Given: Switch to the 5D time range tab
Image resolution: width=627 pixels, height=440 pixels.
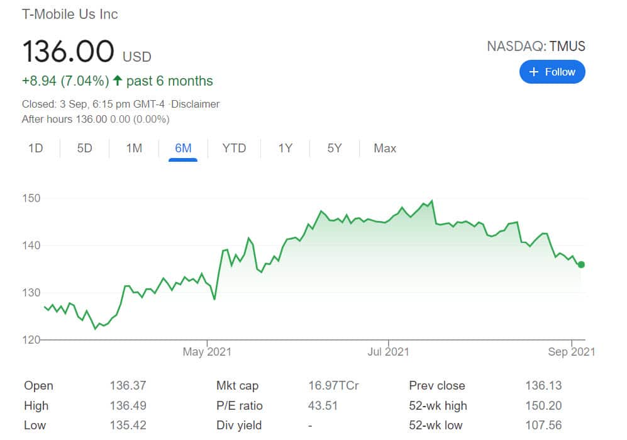Looking at the screenshot, I should pyautogui.click(x=84, y=149).
